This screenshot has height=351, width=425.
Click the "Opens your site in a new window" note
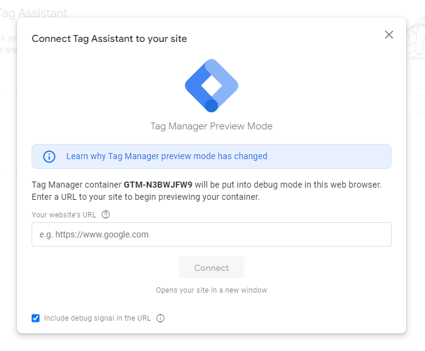pyautogui.click(x=212, y=290)
